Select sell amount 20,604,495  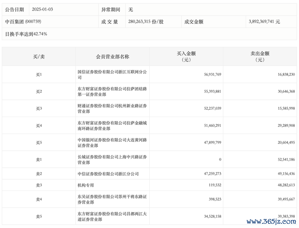pos(286,143)
